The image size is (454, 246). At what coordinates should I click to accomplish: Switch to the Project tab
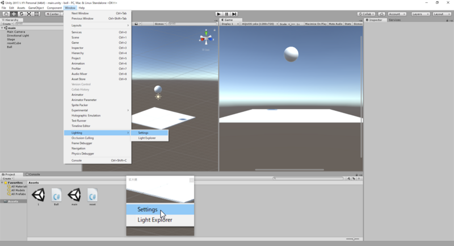[10, 174]
